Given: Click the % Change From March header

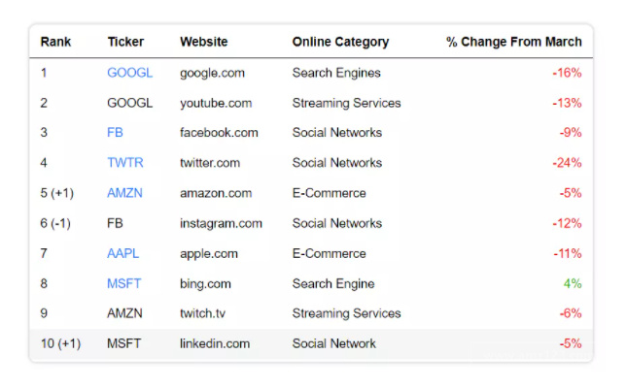Looking at the screenshot, I should [x=514, y=42].
